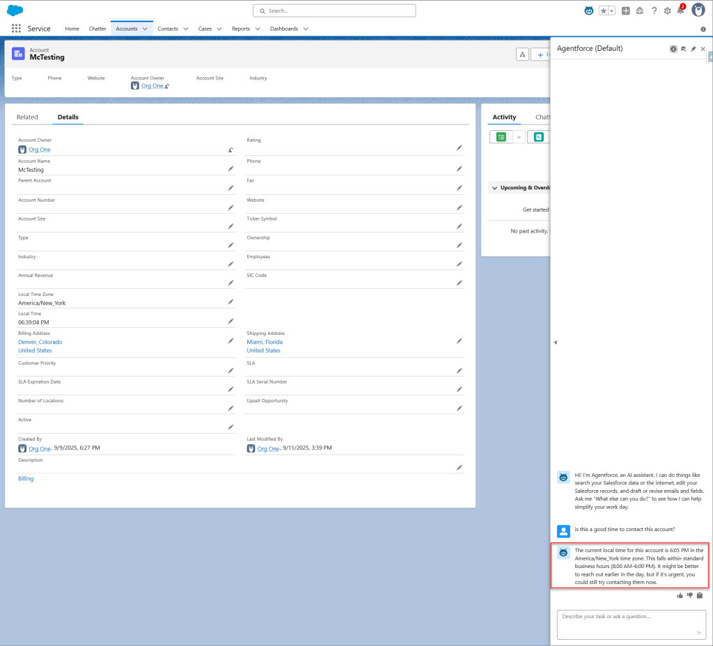This screenshot has width=713, height=646.
Task: Click Org One link under Created By
Action: [x=39, y=449]
